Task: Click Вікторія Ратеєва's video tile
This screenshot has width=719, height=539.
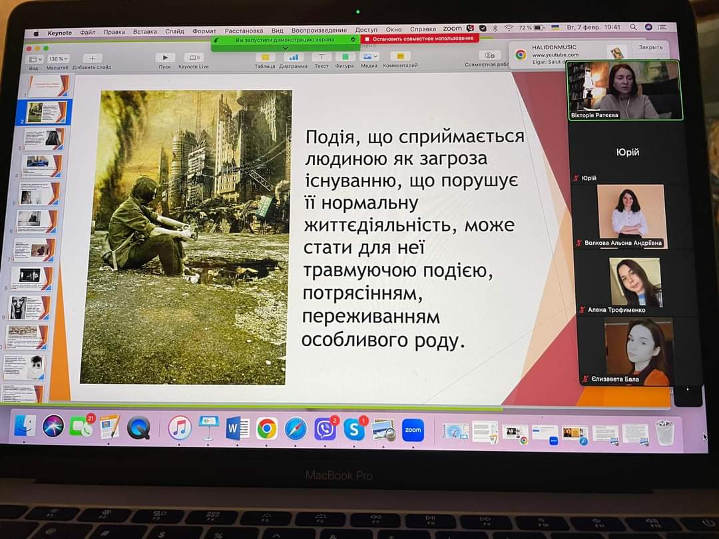Action: [x=624, y=90]
